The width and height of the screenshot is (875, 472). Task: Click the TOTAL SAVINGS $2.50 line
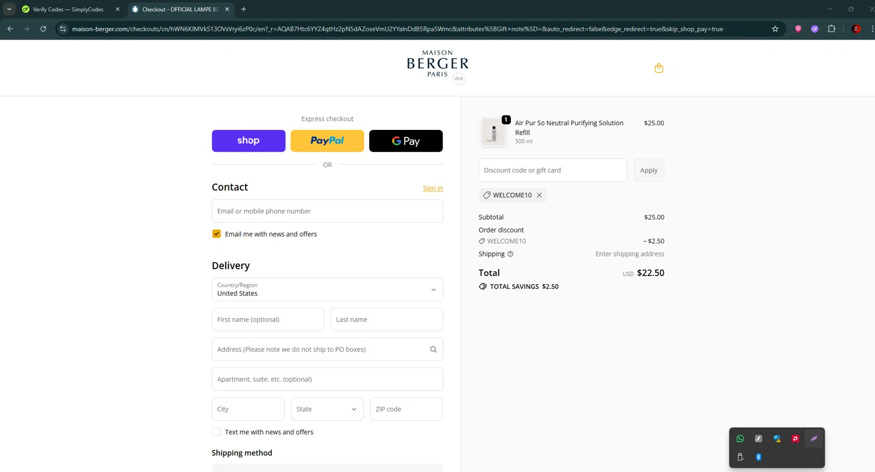click(x=519, y=287)
